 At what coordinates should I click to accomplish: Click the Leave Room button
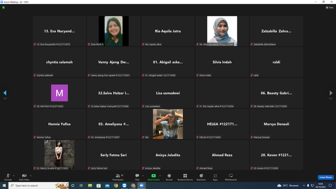[x=325, y=177]
